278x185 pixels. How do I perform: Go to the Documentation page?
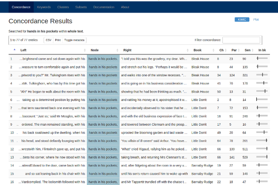[104, 7]
